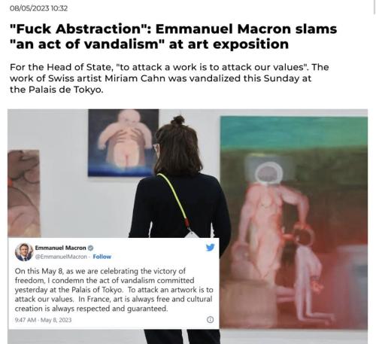Click the Twitter bird logo in the tweet
Screen dimensions: 376x344
(x=210, y=248)
